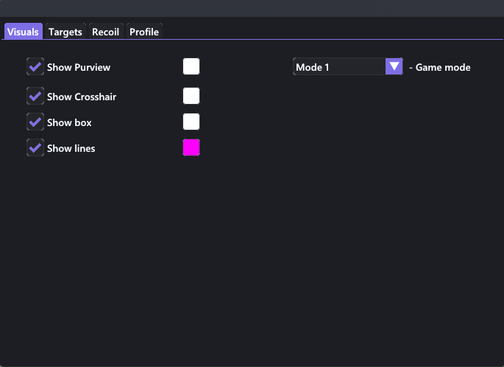Click the magenta Show lines color swatch
504x367 pixels.
click(191, 147)
